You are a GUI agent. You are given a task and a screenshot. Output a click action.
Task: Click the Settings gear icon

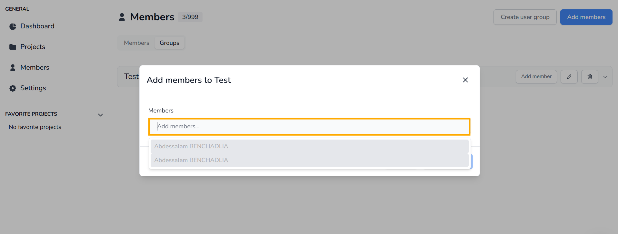point(13,88)
